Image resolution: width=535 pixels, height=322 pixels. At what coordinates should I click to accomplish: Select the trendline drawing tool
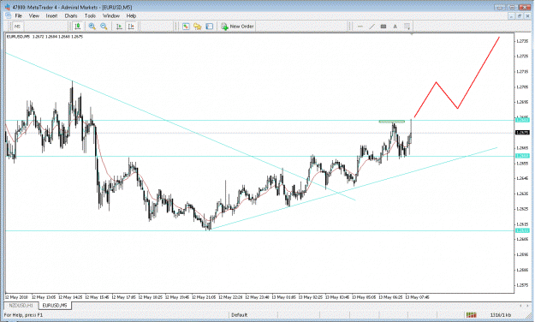coord(372,27)
